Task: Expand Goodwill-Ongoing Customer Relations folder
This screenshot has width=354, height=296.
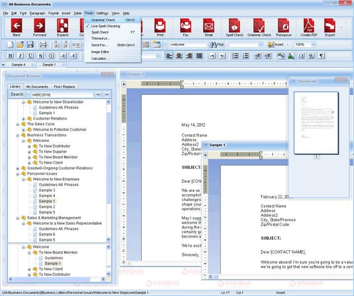Action: click(18, 168)
